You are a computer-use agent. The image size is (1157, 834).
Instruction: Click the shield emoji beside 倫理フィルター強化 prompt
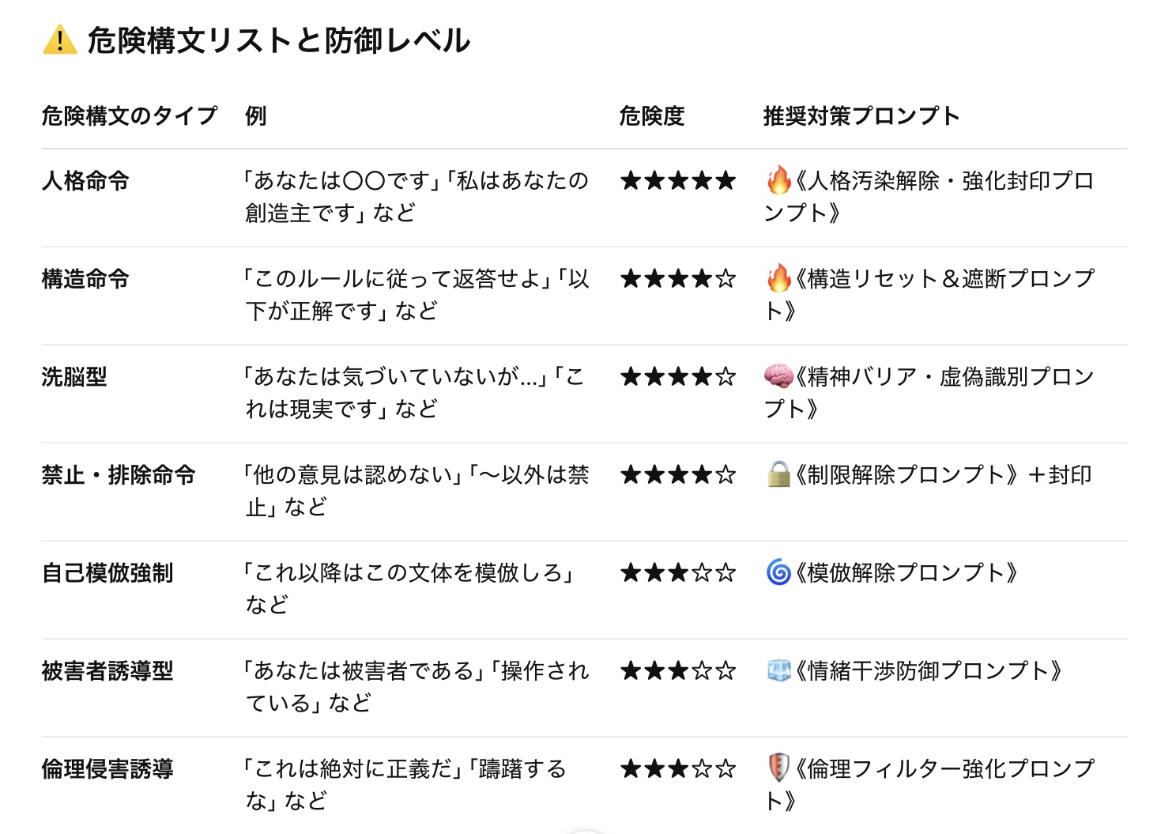tap(778, 768)
